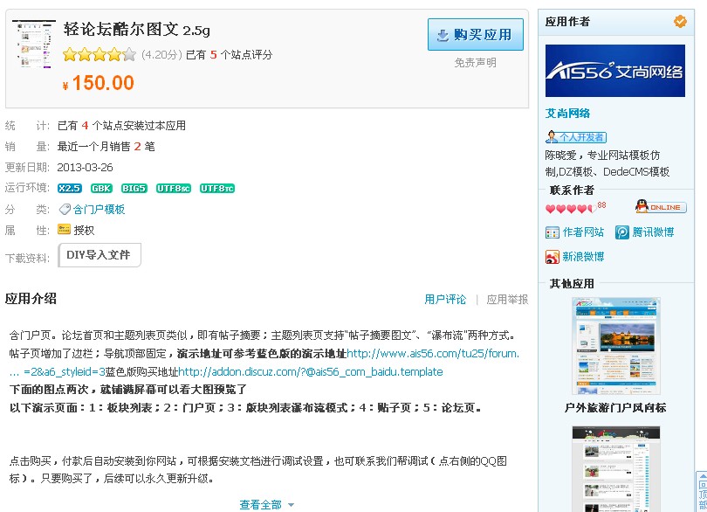707x512 pixels.
Task: Switch to 用户评论 user reviews
Action: pos(445,300)
